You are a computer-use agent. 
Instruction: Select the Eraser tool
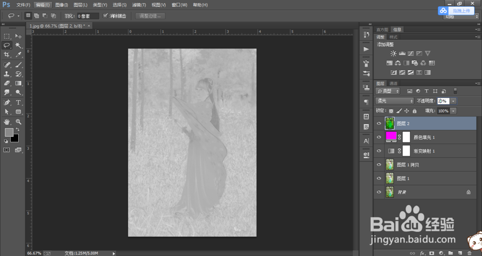7,83
